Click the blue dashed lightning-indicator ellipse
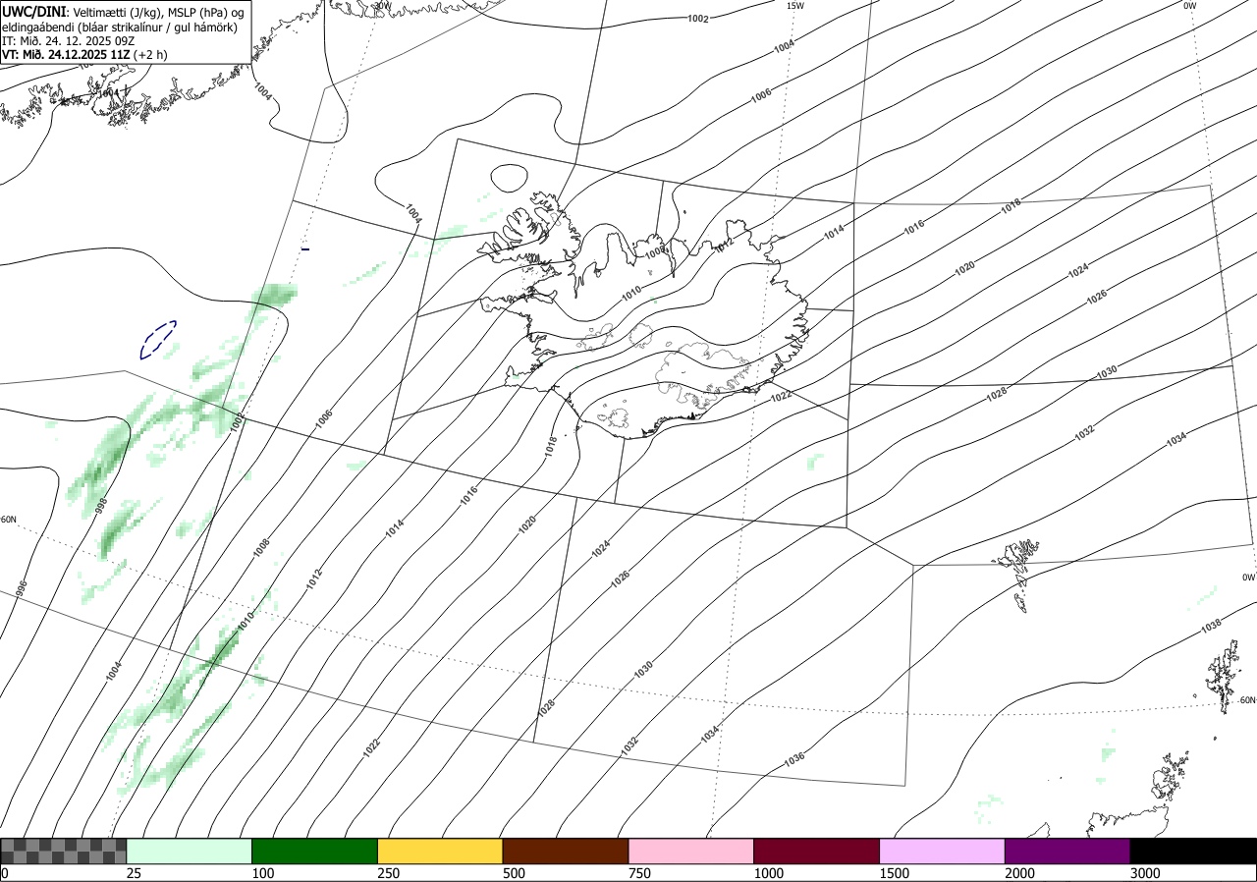The height and width of the screenshot is (882, 1257). (x=158, y=339)
